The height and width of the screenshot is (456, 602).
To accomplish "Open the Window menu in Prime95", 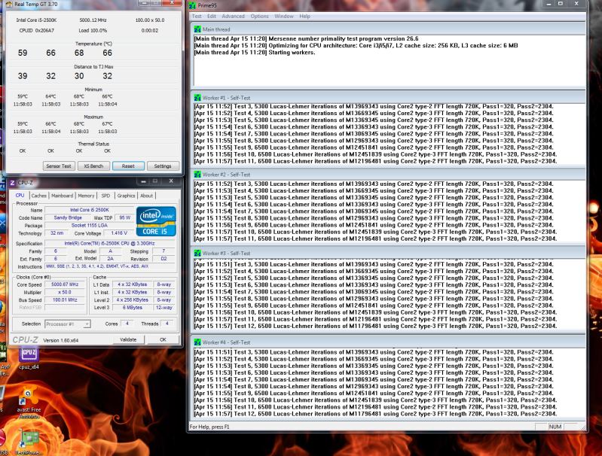I will [x=284, y=16].
